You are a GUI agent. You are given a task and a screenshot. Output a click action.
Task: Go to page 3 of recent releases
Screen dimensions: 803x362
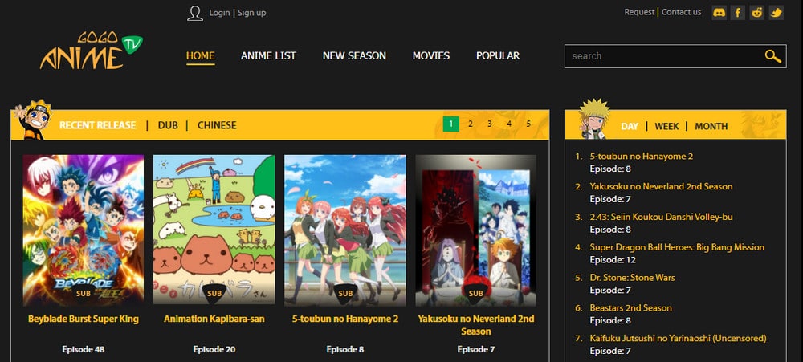(490, 124)
